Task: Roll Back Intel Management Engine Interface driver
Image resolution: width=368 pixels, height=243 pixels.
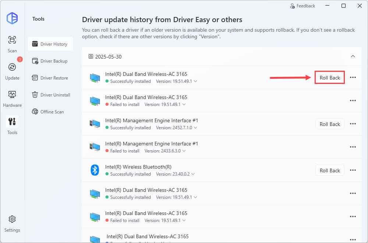Action: point(330,124)
